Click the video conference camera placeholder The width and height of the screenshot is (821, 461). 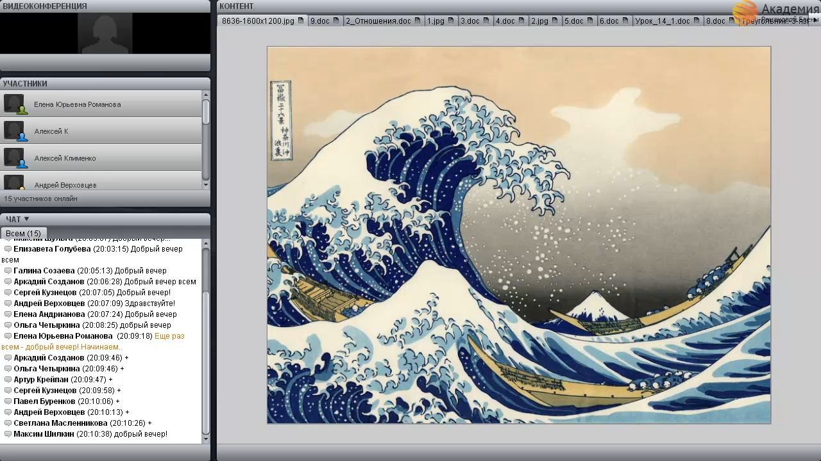pos(105,33)
